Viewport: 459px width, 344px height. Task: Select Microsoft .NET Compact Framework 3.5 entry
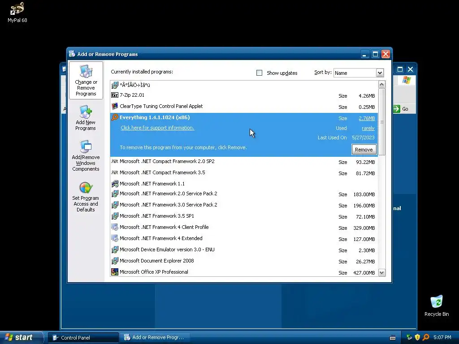tap(244, 172)
